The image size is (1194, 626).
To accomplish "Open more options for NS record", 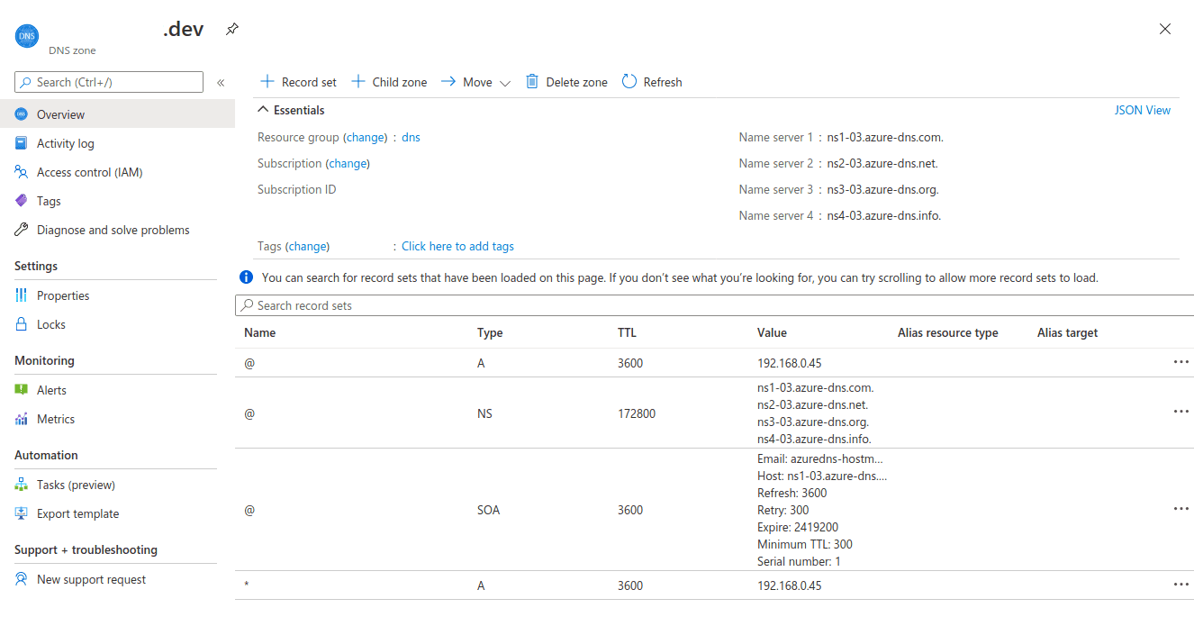I will 1181,412.
